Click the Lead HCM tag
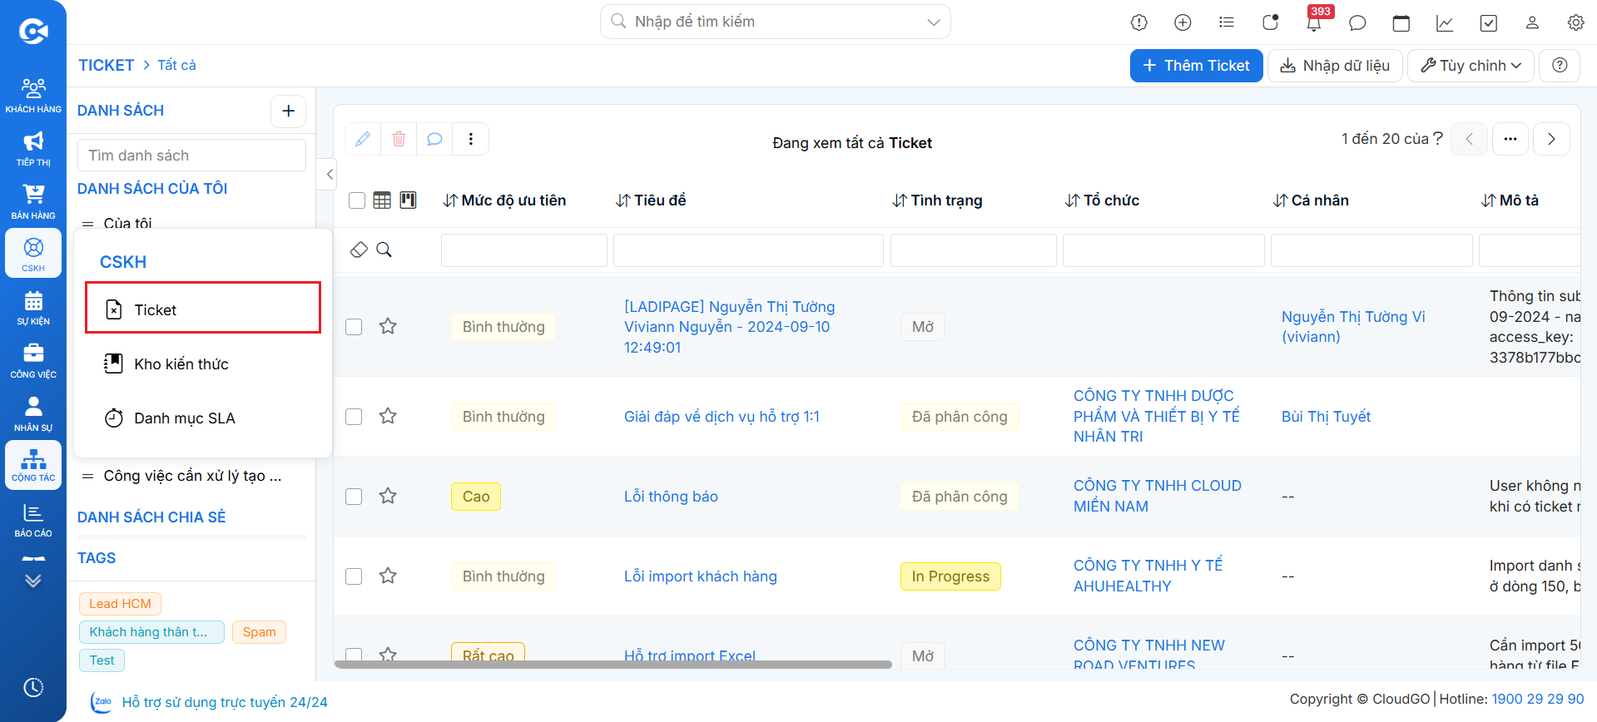This screenshot has height=722, width=1597. 121,604
